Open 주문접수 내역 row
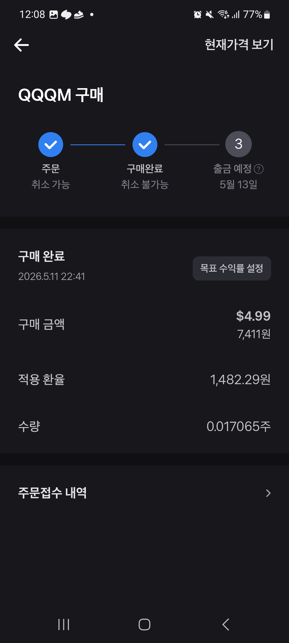This screenshot has height=643, width=289. (x=144, y=493)
